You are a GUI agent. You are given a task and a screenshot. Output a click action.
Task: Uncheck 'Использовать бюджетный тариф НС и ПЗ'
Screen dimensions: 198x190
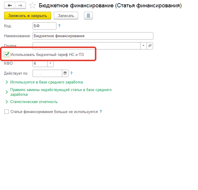pos(7,54)
